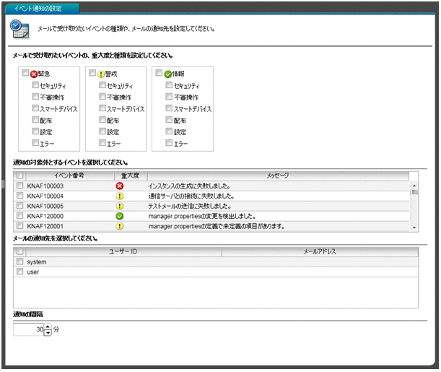Check the user account checkbox
This screenshot has height=372, width=441.
[20, 272]
